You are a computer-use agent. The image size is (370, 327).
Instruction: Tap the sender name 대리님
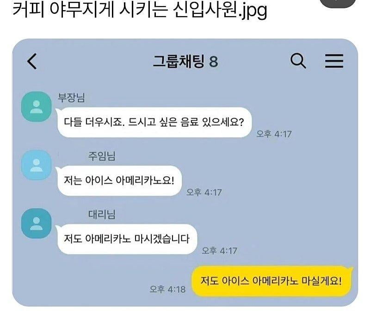[102, 215]
